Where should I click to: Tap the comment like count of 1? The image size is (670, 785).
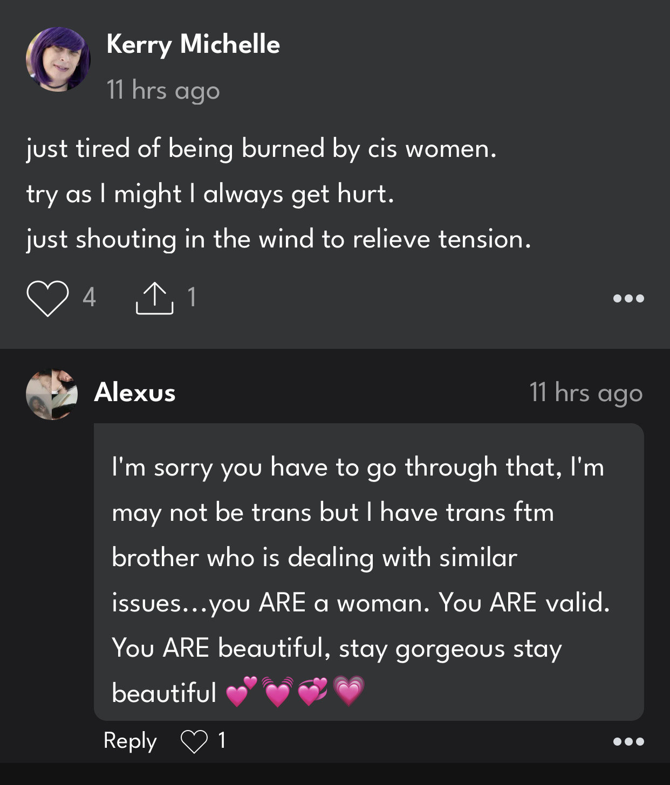coord(222,740)
